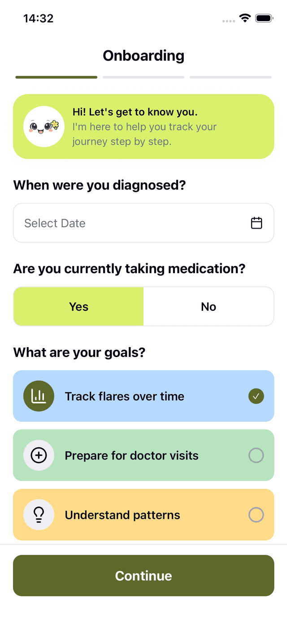Tap the Wi-Fi icon in the status bar

(244, 18)
